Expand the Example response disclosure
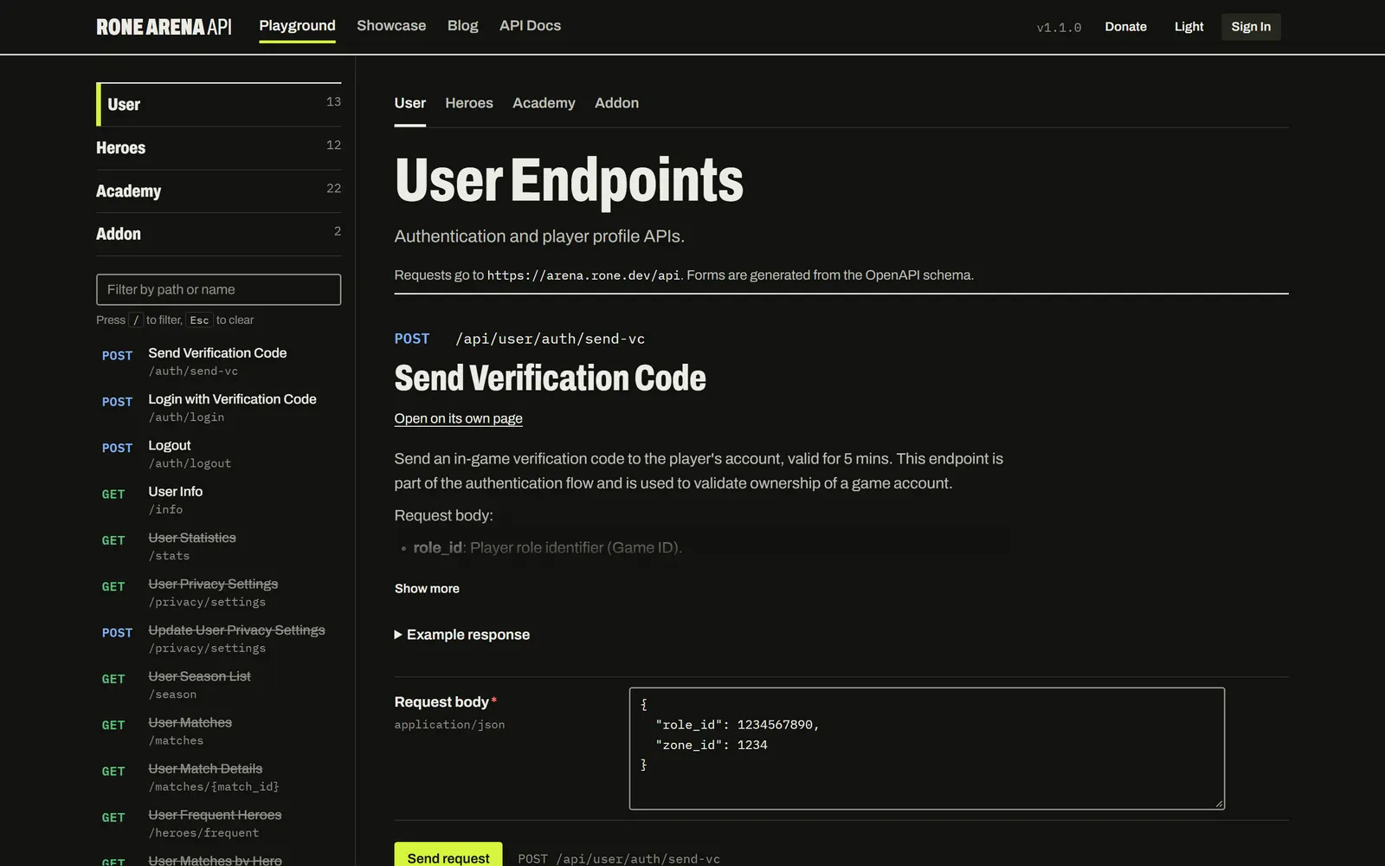Image resolution: width=1385 pixels, height=866 pixels. [462, 635]
